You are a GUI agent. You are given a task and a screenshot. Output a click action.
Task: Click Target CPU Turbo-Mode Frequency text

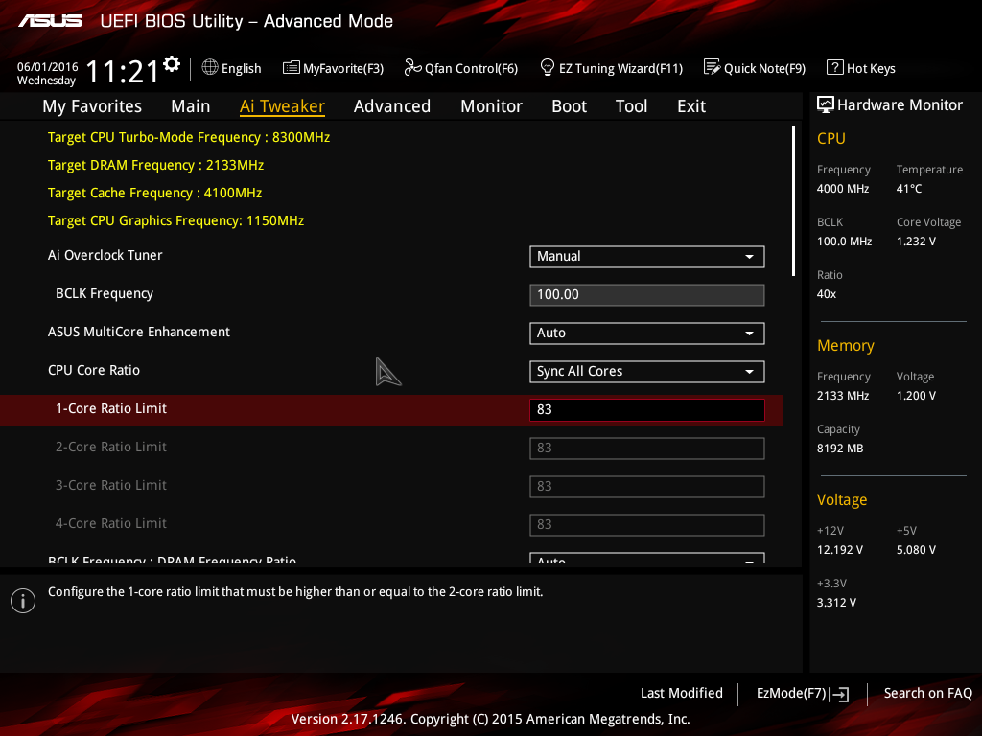pyautogui.click(x=189, y=137)
